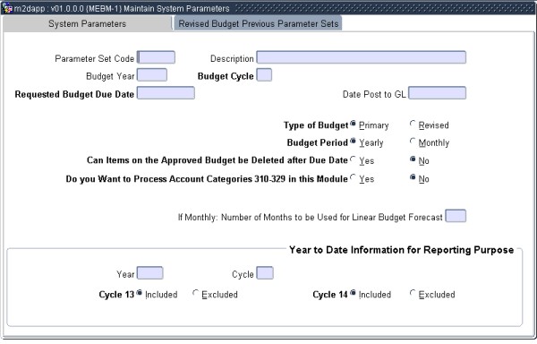Click the m2dapp window title icon
The height and width of the screenshot is (344, 537).
coord(6,8)
